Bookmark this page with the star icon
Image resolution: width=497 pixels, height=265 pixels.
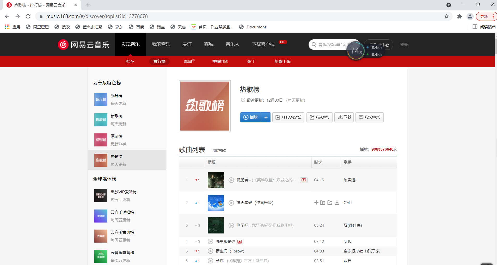[x=447, y=16]
